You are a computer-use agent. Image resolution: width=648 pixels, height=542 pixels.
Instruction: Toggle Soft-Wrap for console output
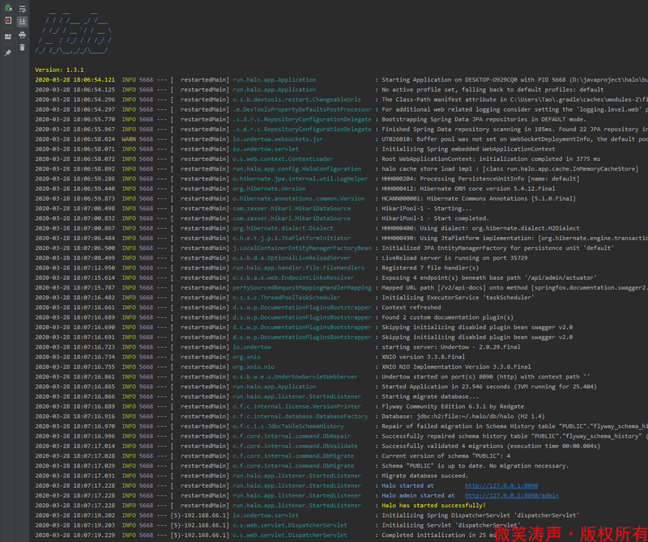point(23,9)
